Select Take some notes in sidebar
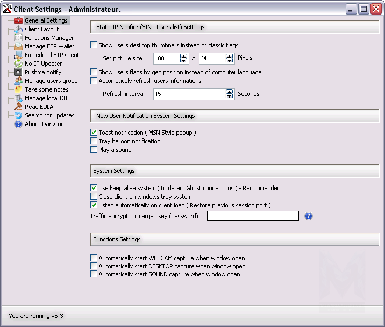385x327 pixels. tap(46, 89)
